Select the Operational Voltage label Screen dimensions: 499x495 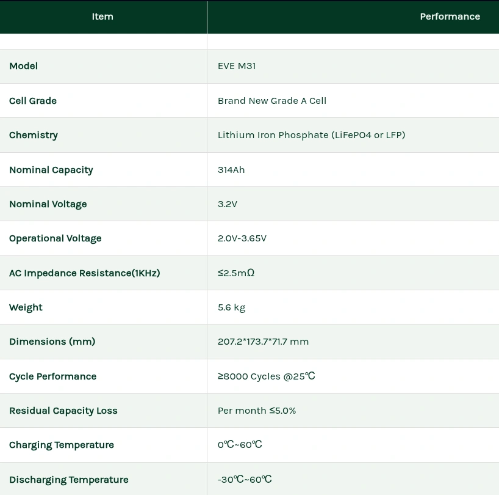pos(56,238)
